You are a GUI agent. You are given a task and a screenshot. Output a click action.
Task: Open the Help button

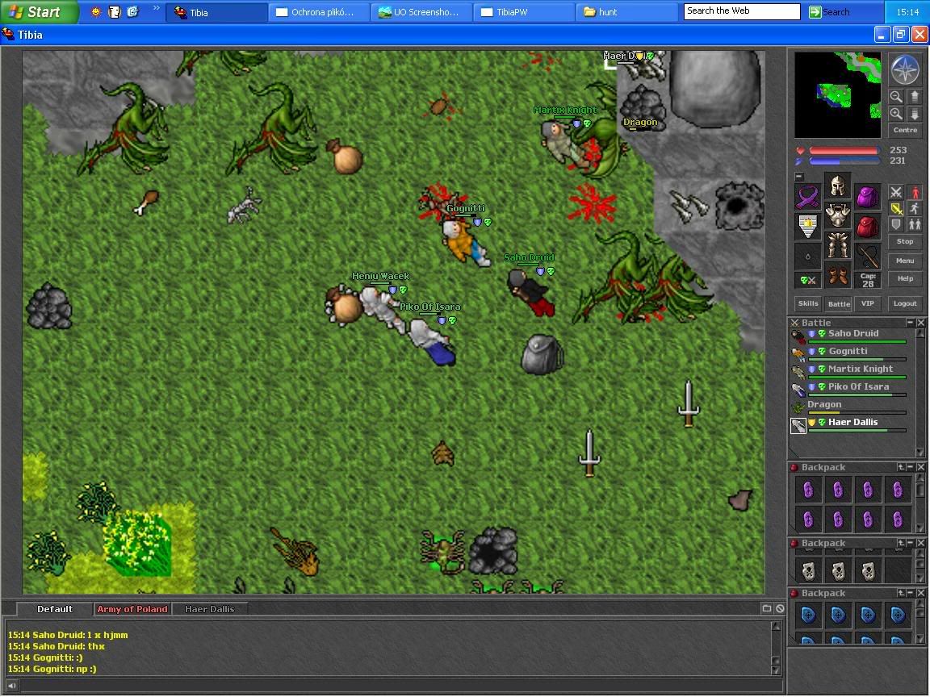click(905, 278)
